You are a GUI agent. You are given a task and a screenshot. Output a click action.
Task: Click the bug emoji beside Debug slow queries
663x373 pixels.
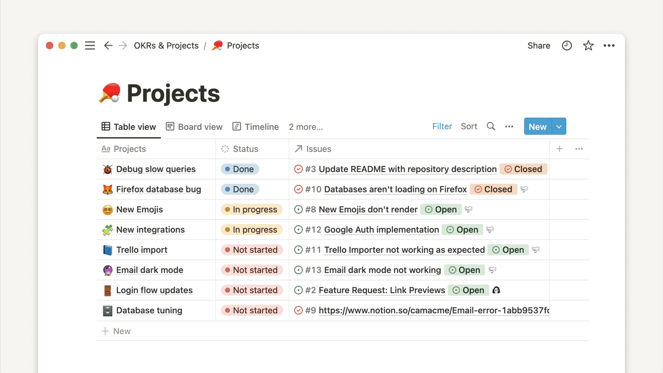107,169
